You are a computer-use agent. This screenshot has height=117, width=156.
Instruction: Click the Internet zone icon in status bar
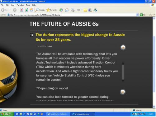tap(134, 110)
